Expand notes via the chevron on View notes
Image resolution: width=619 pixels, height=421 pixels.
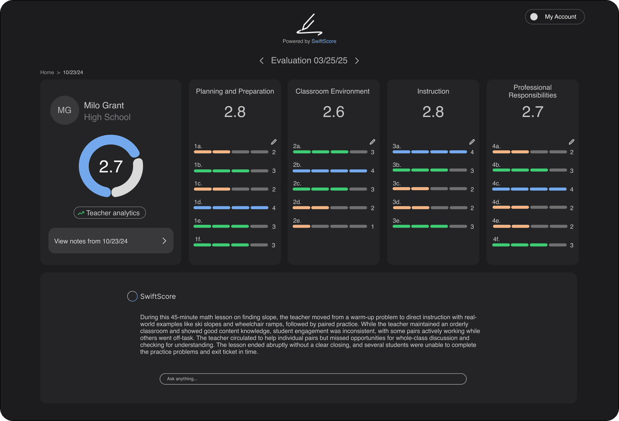164,240
